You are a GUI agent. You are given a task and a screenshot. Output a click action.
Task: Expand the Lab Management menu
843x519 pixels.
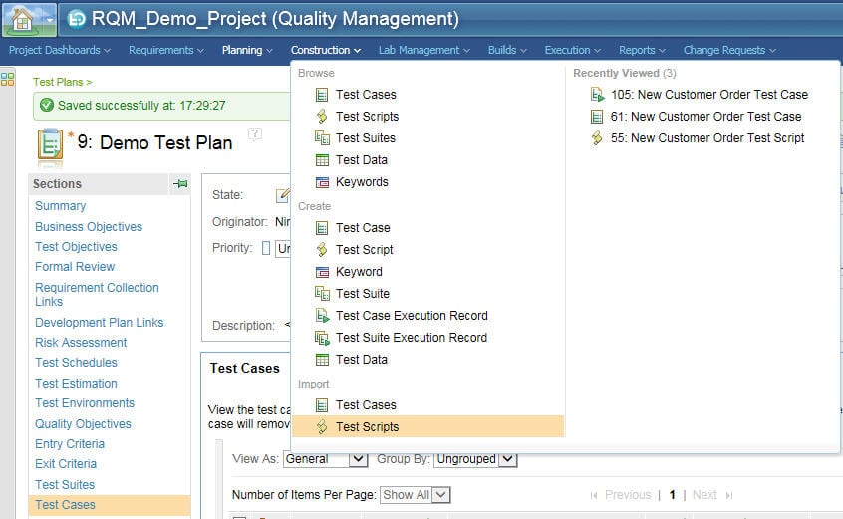(424, 50)
